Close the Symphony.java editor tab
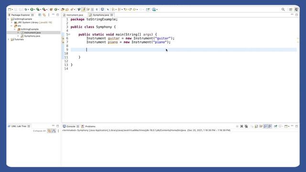Image resolution: width=306 pixels, height=172 pixels. tap(111, 15)
